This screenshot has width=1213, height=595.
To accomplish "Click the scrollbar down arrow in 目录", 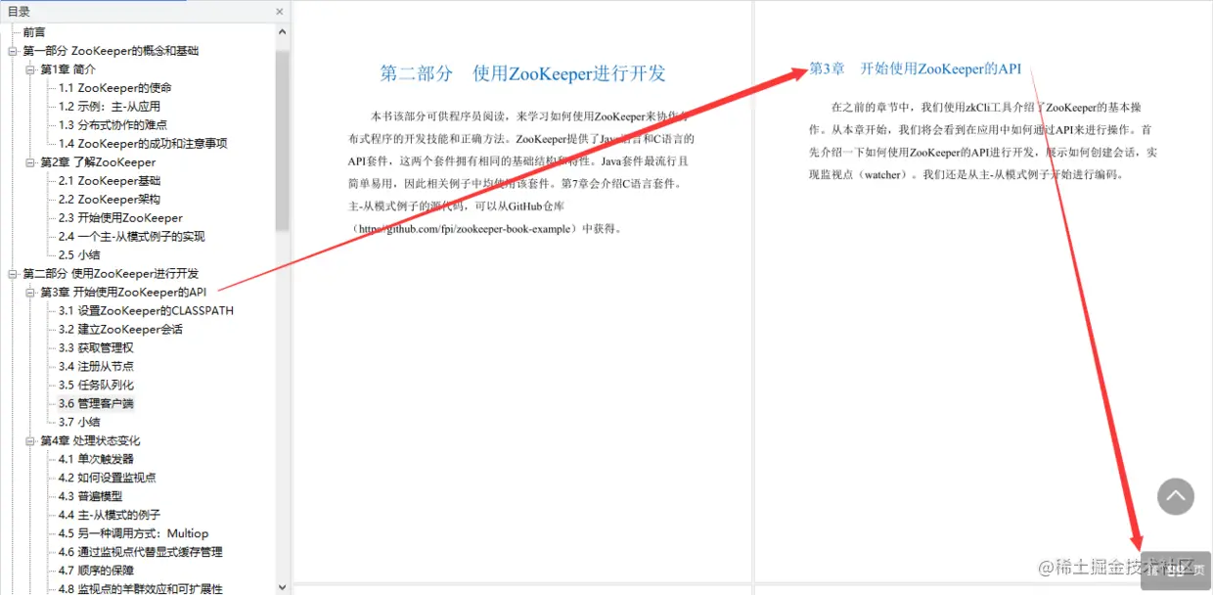I will pyautogui.click(x=283, y=587).
